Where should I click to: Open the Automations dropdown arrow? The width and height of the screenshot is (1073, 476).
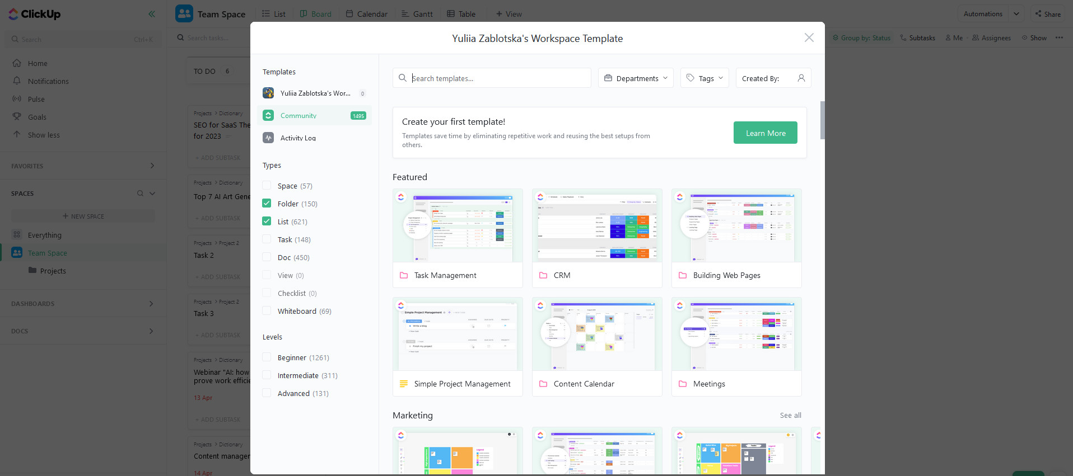coord(1016,14)
